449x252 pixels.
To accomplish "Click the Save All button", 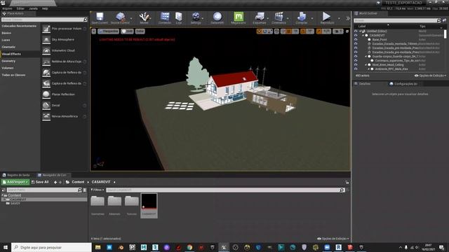I will tap(40, 182).
